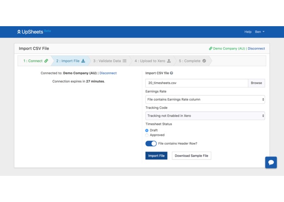Click the Beta label beside the logo
This screenshot has height=202, width=284.
tap(47, 31)
